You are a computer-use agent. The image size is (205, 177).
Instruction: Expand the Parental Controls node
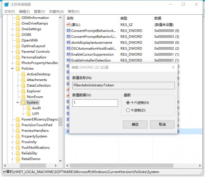pyautogui.click(x=12, y=52)
